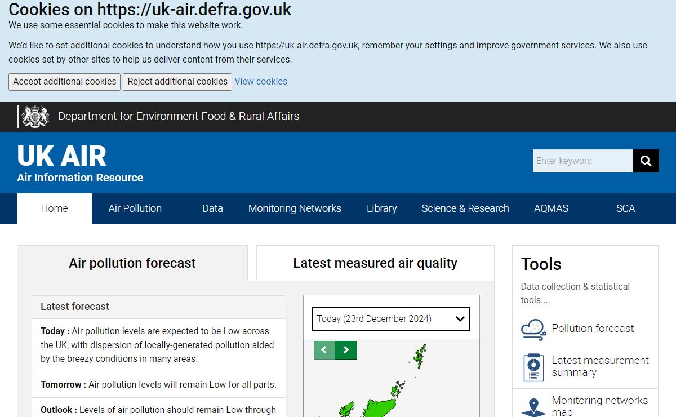676x417 pixels.
Task: Click the Outlook forecast text
Action: [158, 410]
